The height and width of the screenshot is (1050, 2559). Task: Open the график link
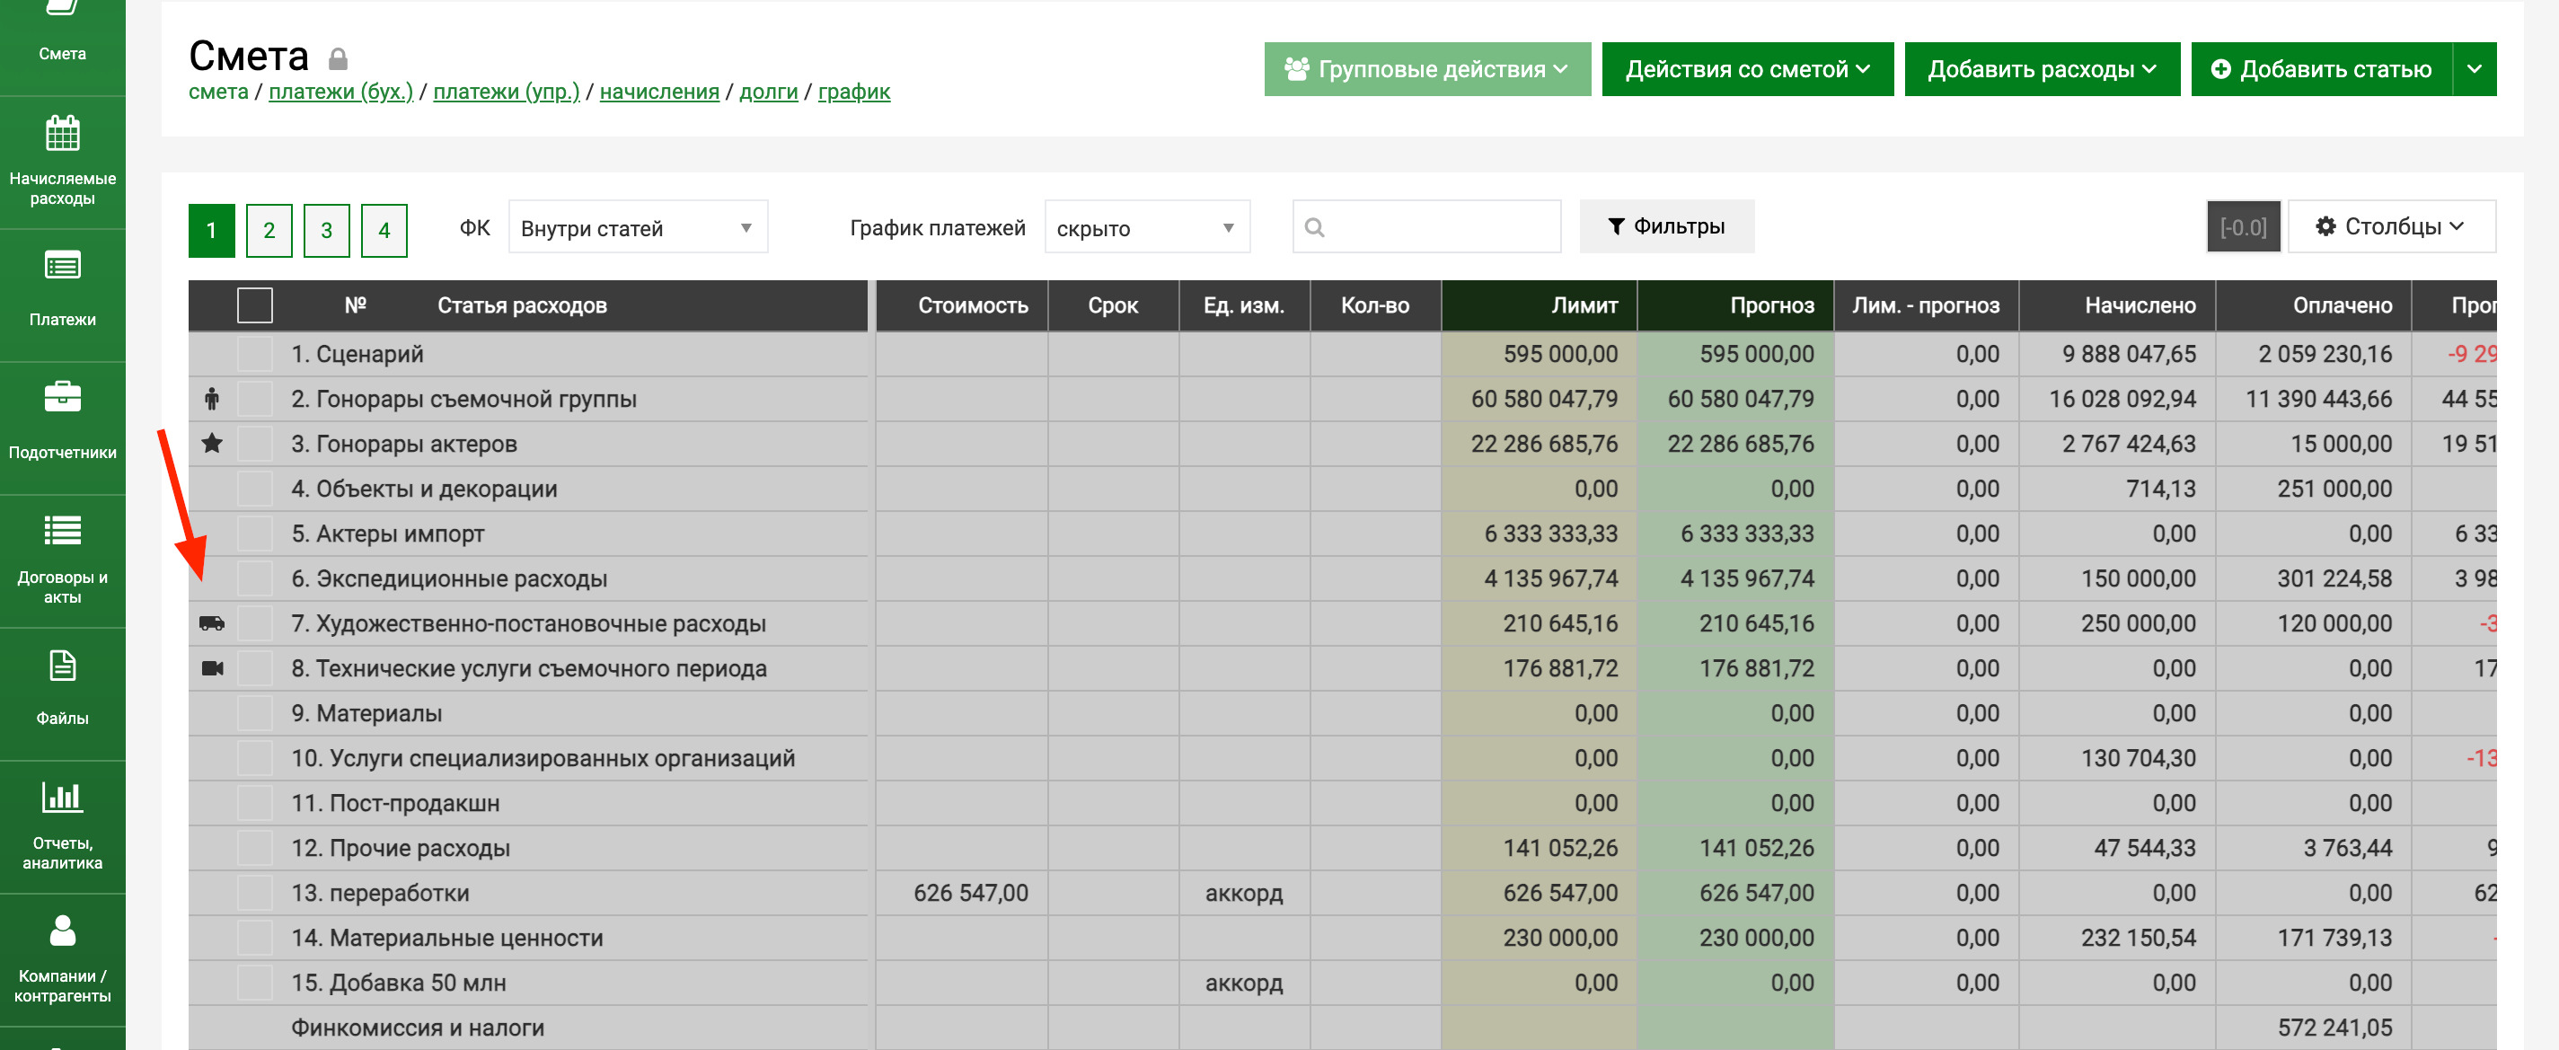tap(854, 93)
